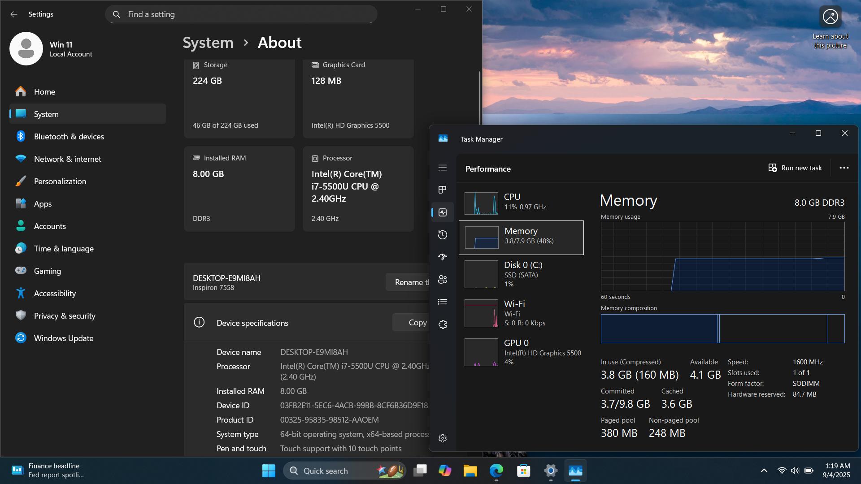Click Settings gear icon on taskbar
This screenshot has height=484, width=861.
coord(551,471)
